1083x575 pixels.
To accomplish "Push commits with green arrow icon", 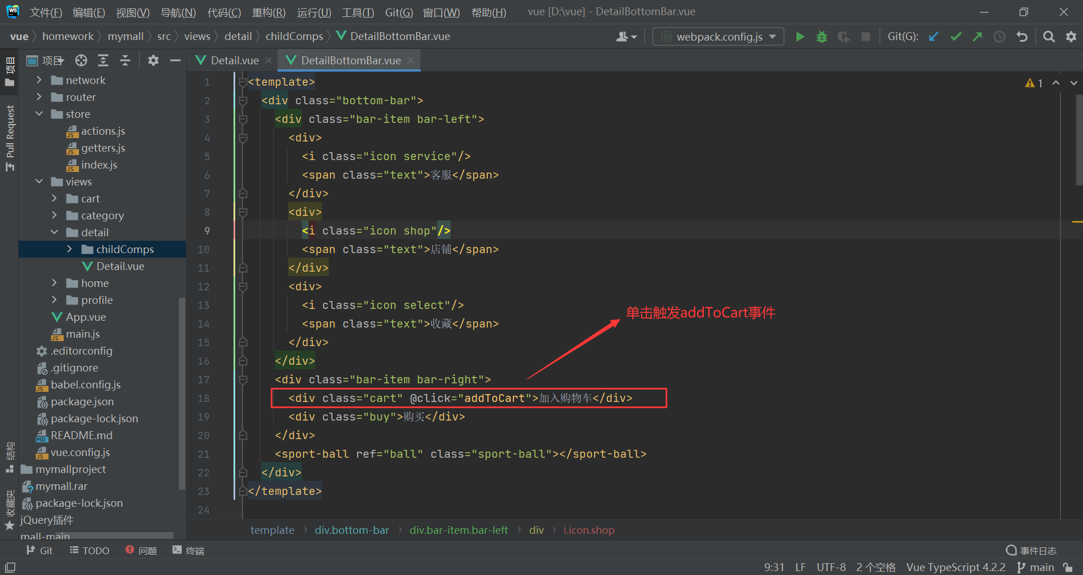I will (978, 37).
